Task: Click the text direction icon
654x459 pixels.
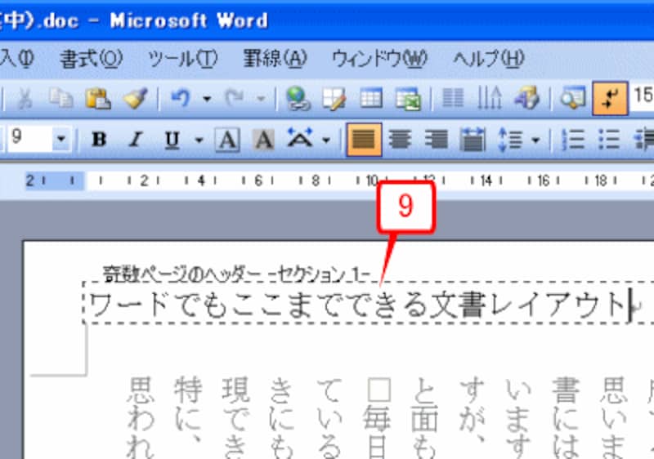Action: tap(489, 99)
